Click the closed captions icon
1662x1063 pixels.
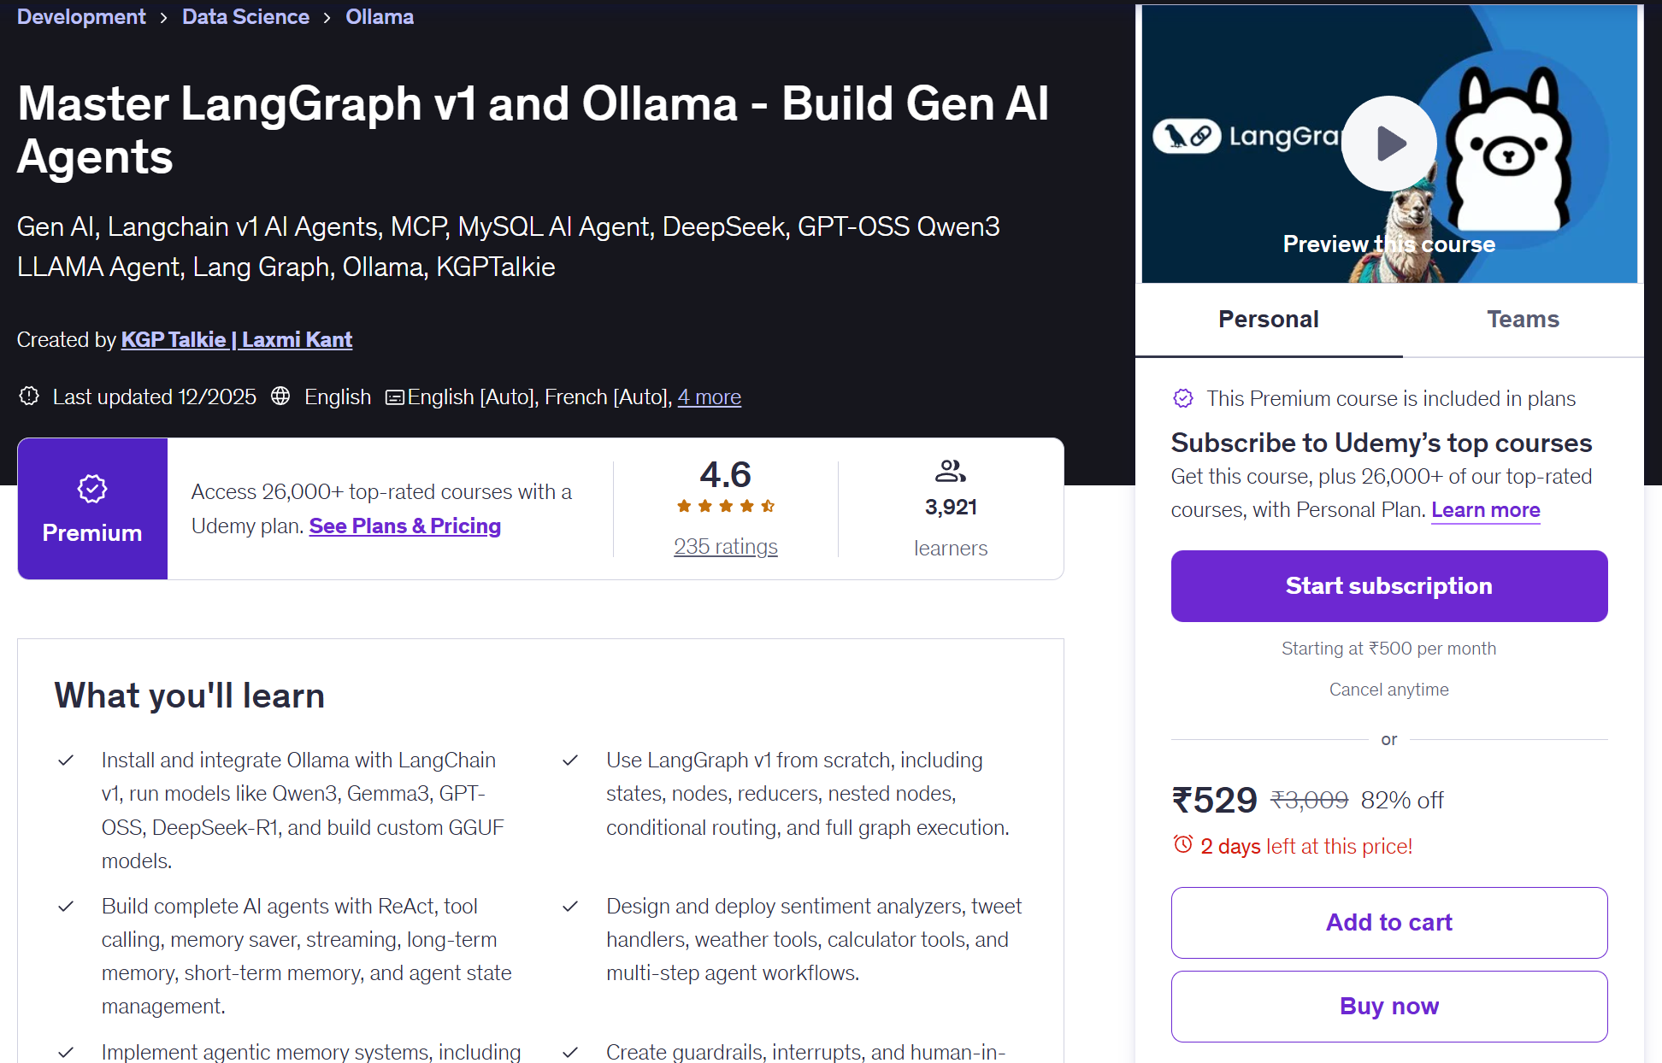[x=394, y=397]
